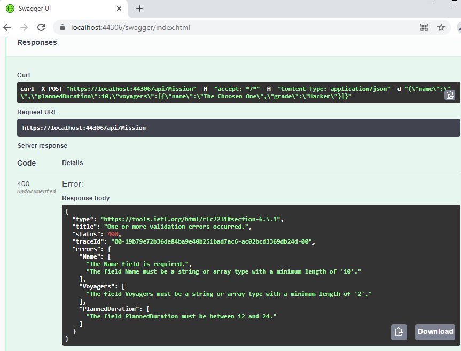Click the Responses section header
Image resolution: width=461 pixels, height=351 pixels.
pos(37,42)
